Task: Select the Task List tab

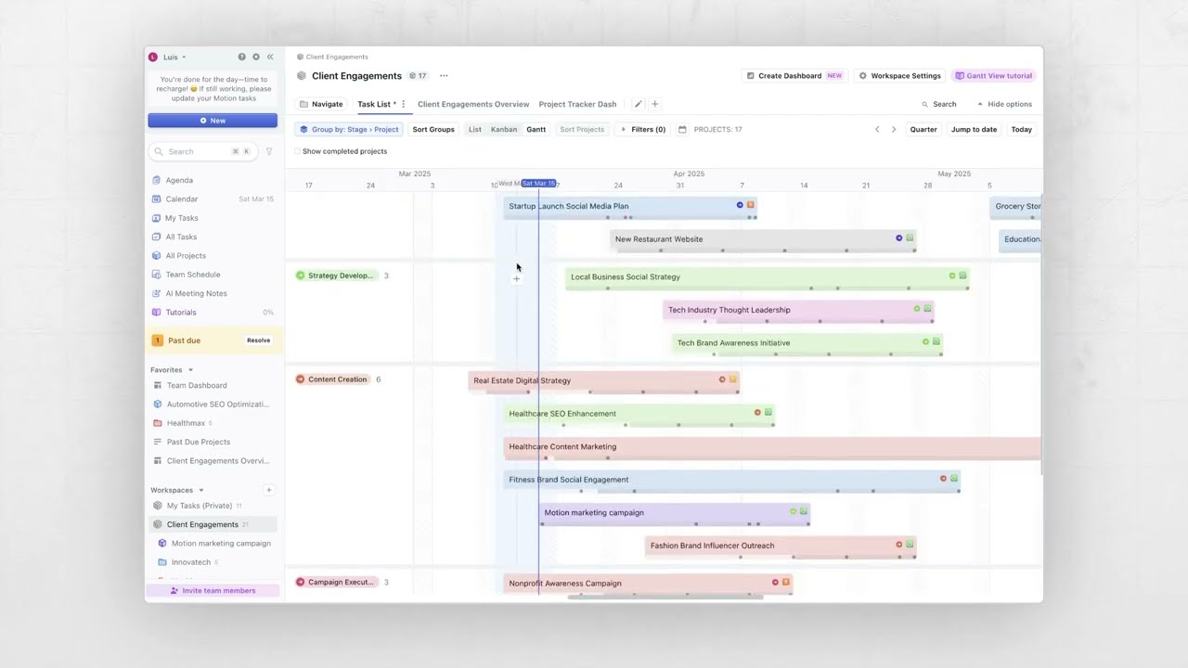Action: coord(374,104)
